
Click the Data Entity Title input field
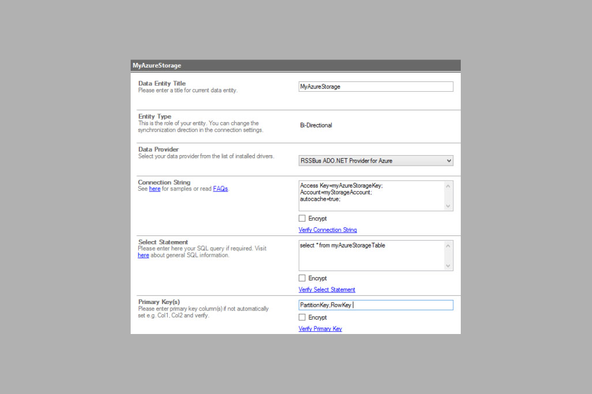(x=376, y=87)
